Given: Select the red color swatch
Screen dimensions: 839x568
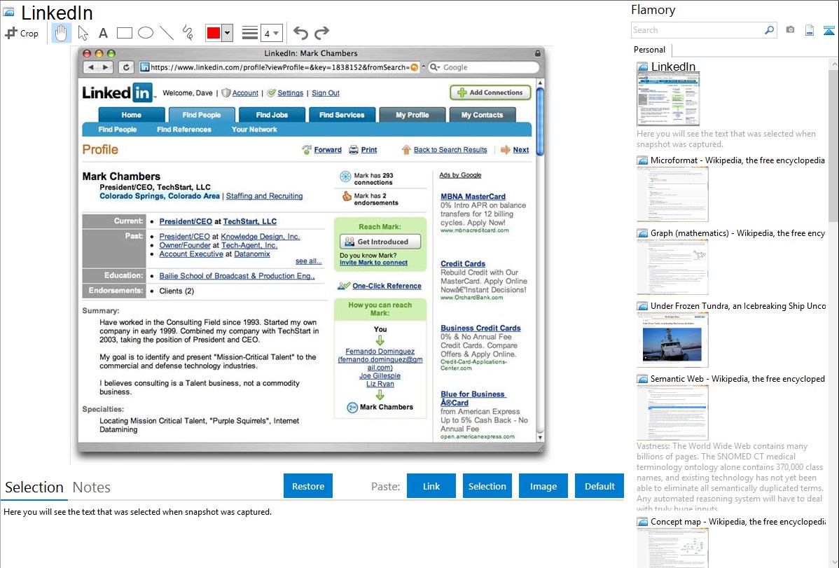Looking at the screenshot, I should (x=214, y=33).
